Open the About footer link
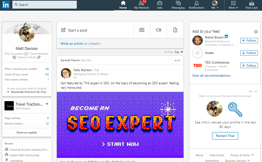262x162 pixels. pyautogui.click(x=199, y=155)
